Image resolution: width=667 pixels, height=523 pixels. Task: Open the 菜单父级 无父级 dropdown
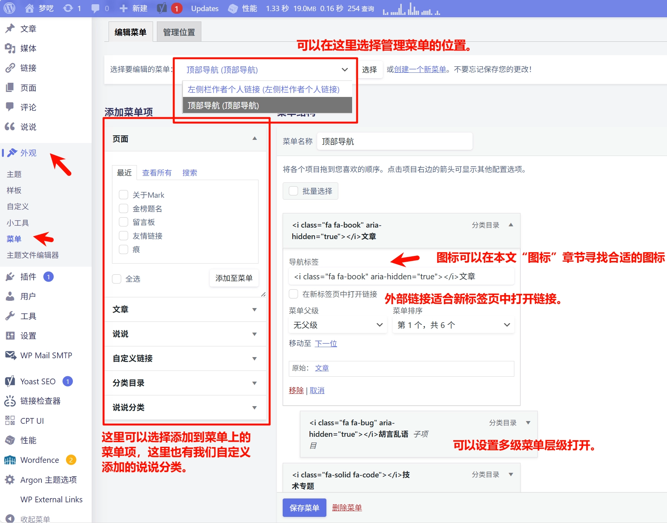click(x=338, y=325)
